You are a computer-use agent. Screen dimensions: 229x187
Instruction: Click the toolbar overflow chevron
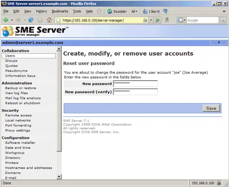point(224,11)
